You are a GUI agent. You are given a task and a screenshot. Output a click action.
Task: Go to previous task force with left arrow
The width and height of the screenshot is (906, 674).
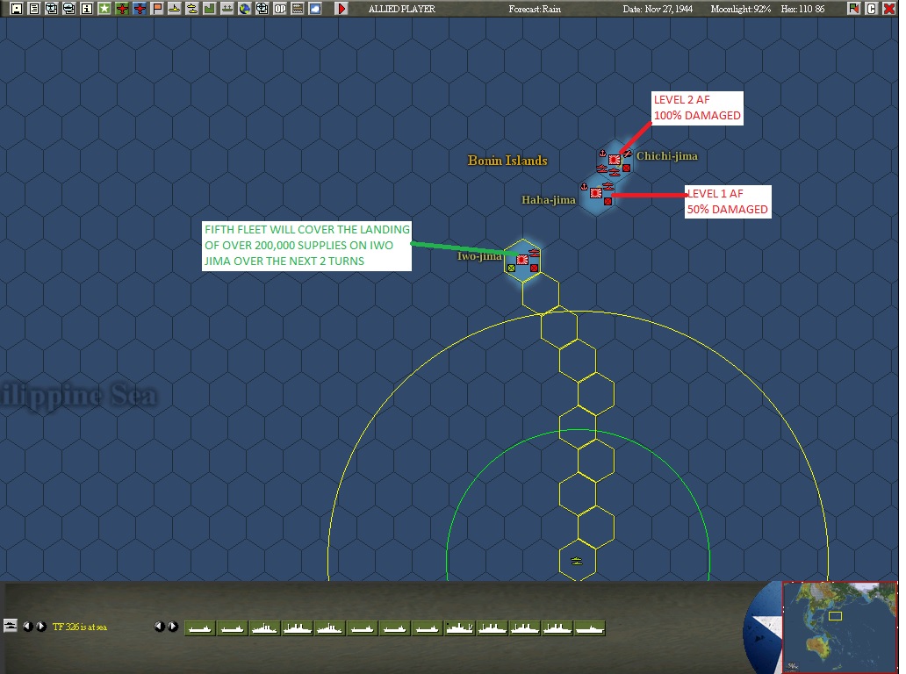click(x=27, y=626)
